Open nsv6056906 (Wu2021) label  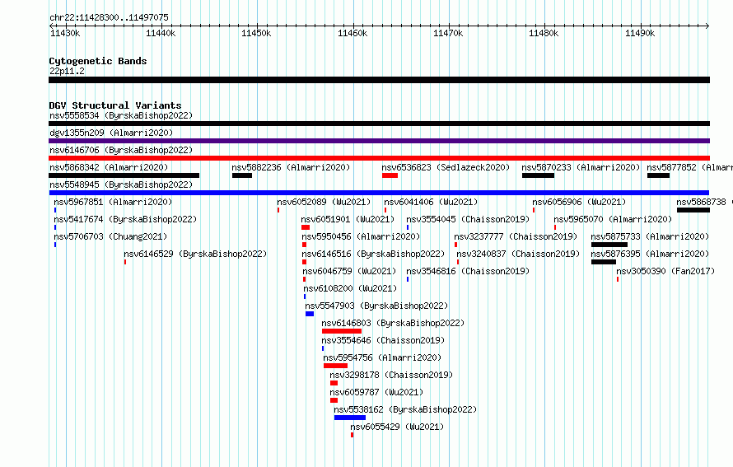point(579,202)
